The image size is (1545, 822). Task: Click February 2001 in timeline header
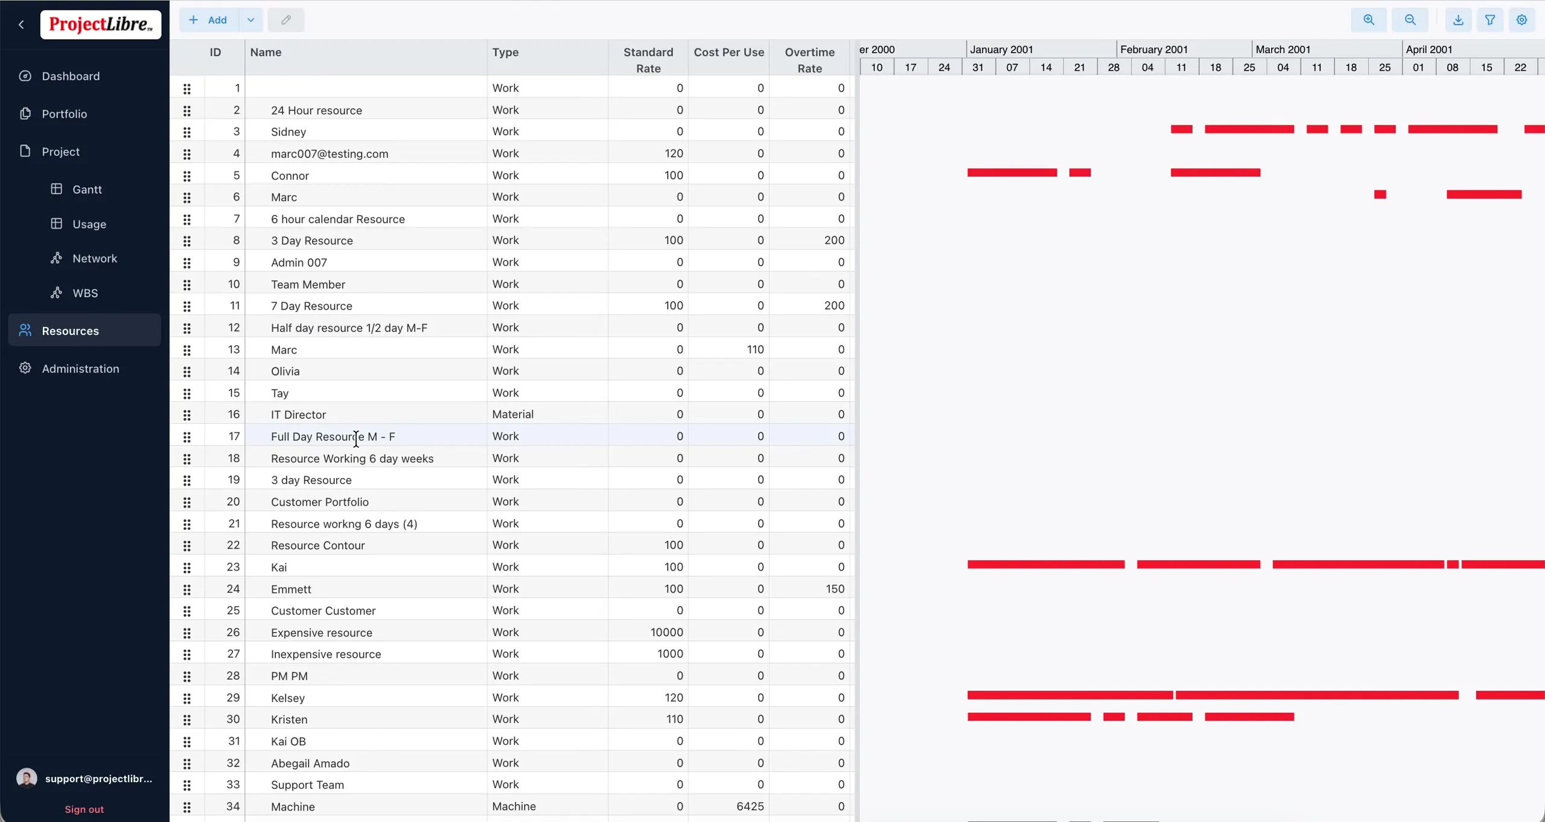click(x=1154, y=49)
